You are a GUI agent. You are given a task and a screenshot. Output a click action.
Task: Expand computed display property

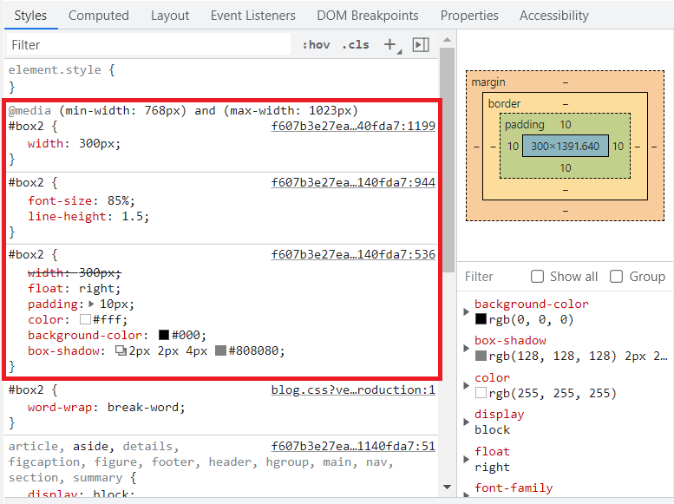(466, 422)
